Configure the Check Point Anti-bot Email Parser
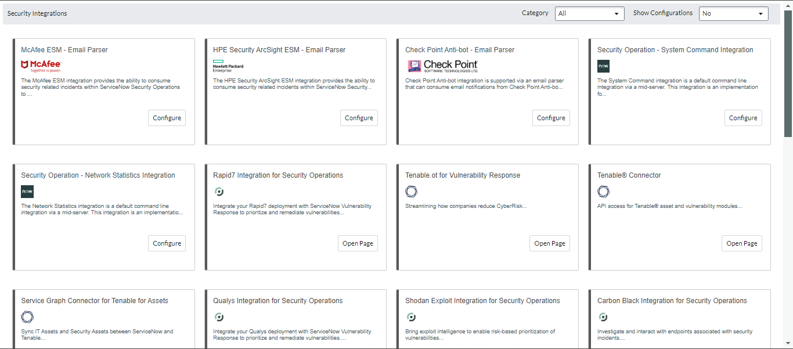 click(550, 117)
